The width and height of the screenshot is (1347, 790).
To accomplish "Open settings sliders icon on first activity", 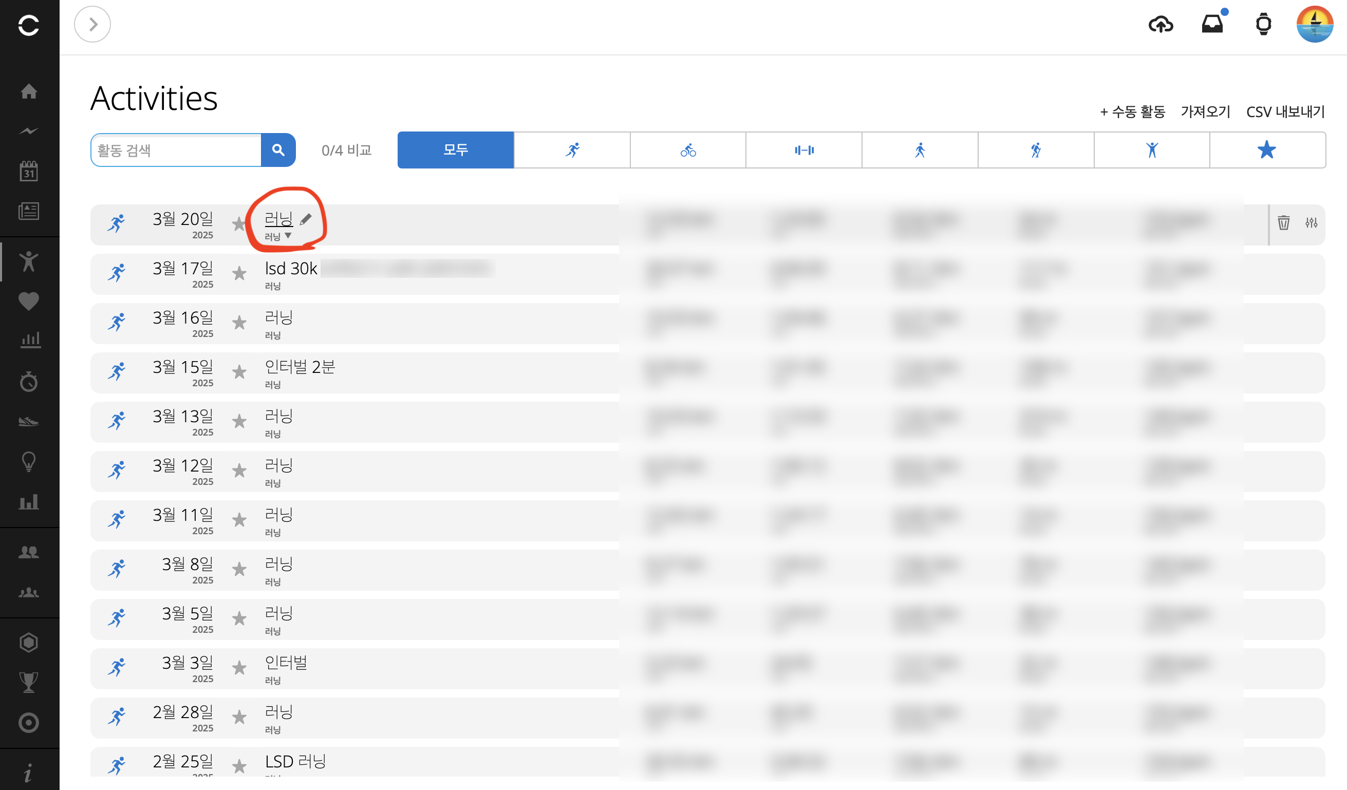I will [x=1311, y=222].
